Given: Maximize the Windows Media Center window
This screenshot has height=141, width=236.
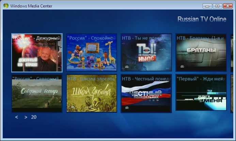Looking at the screenshot, I should click(217, 6).
